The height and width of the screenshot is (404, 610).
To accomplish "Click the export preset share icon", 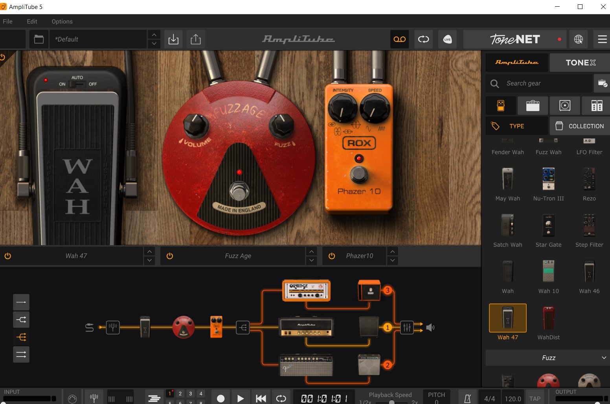I will (x=196, y=39).
